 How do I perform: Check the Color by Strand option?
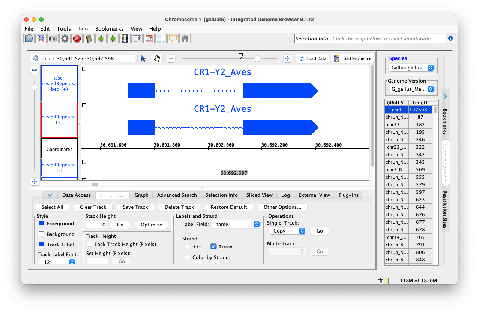(188, 257)
